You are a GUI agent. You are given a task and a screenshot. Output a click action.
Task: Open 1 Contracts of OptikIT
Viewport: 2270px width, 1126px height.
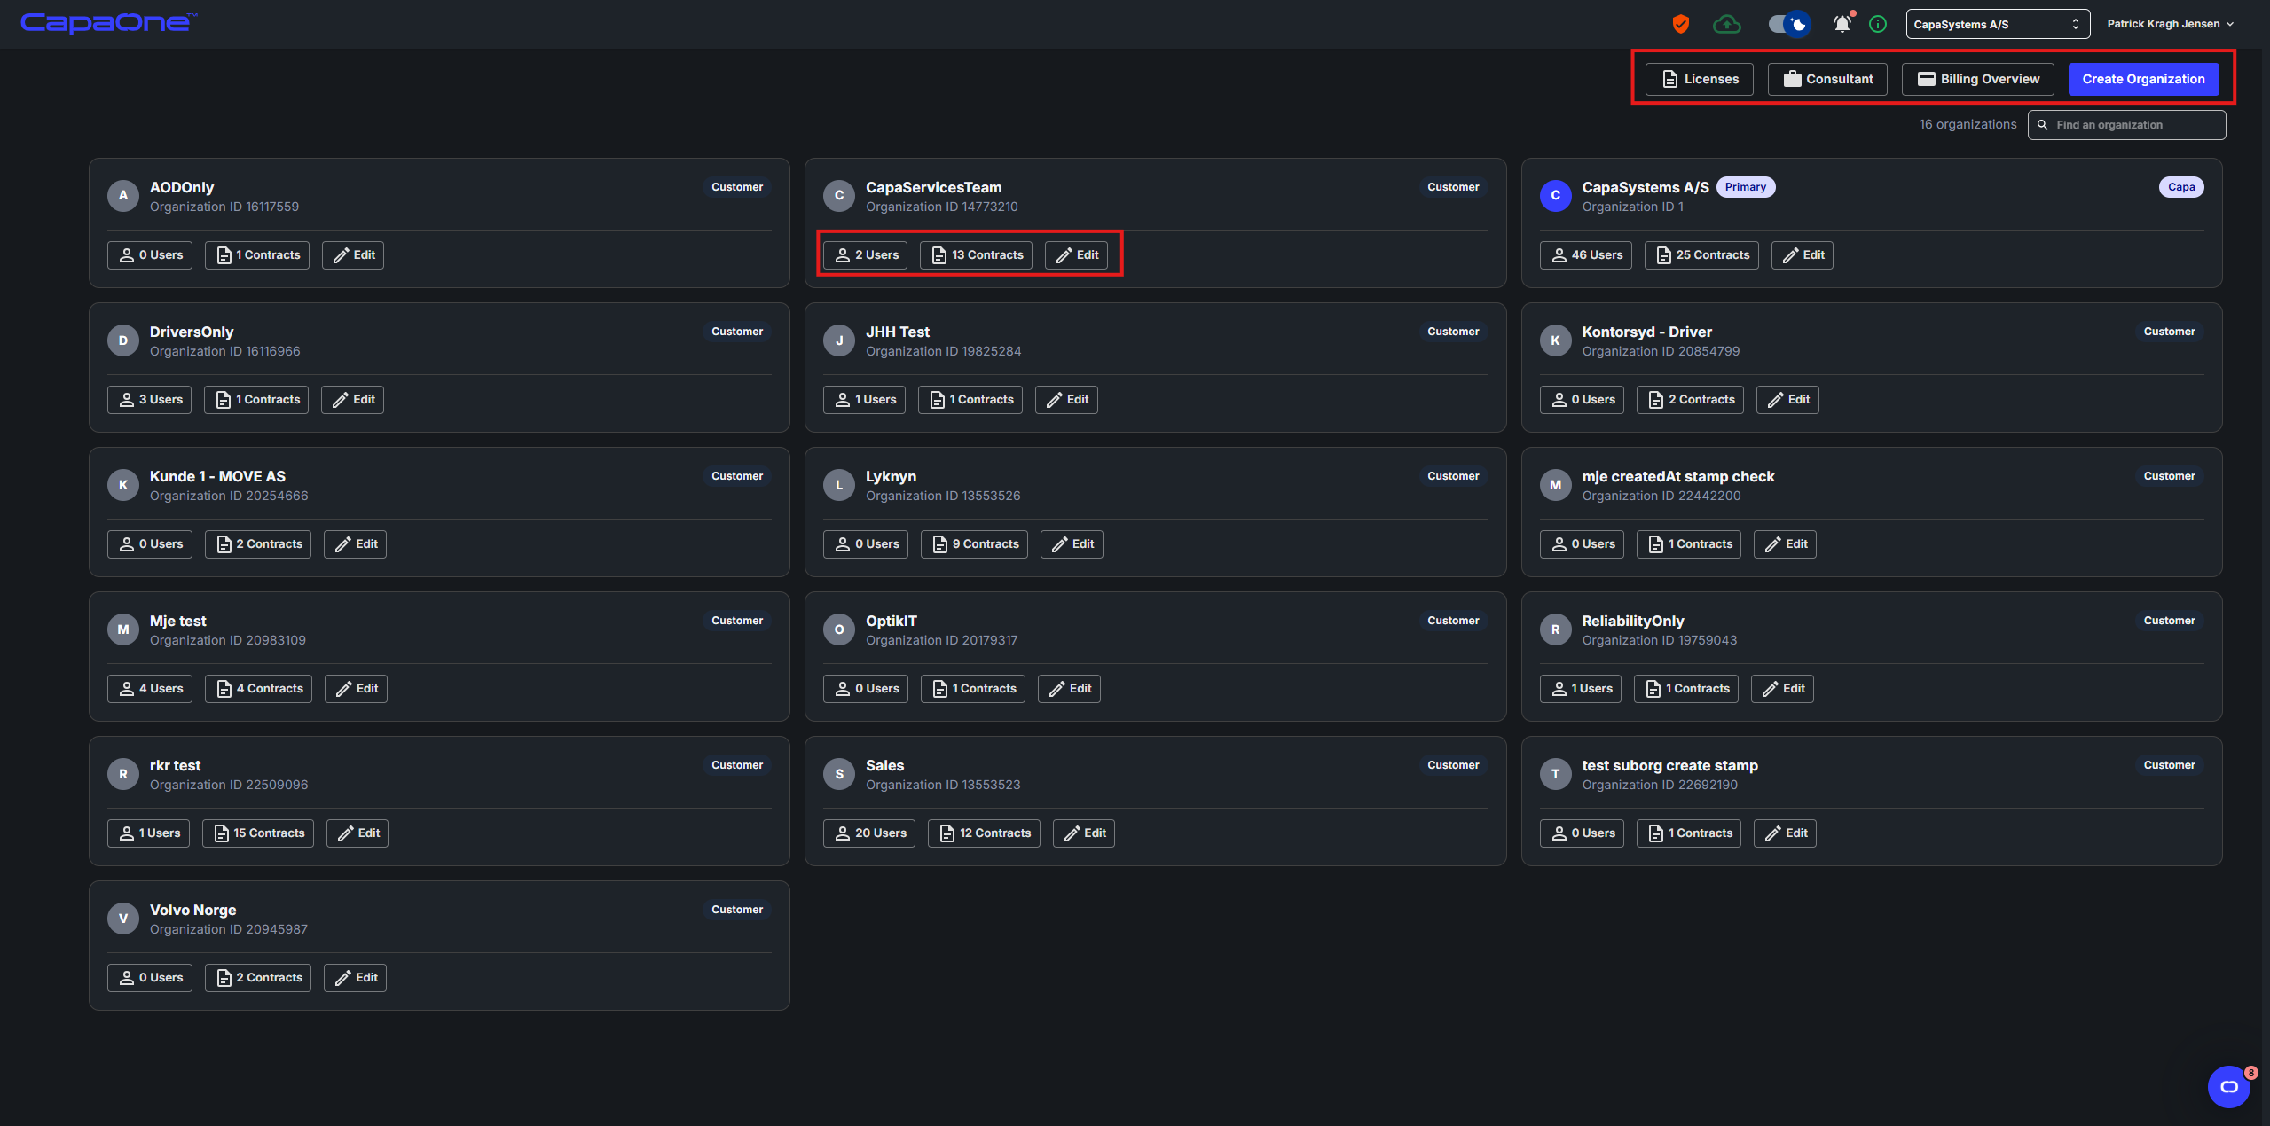pyautogui.click(x=973, y=689)
